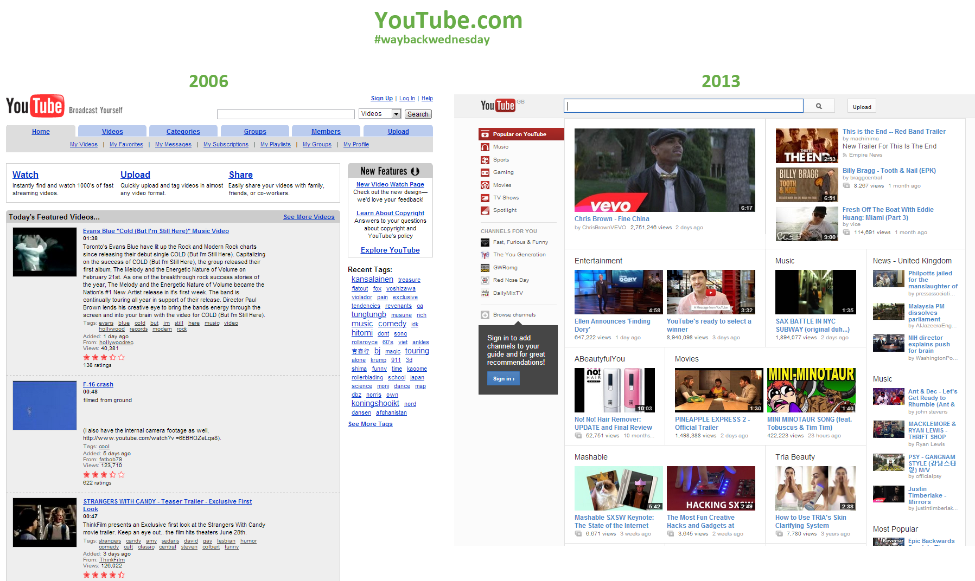
Task: Open The You Generation channel icon
Action: [x=485, y=255]
